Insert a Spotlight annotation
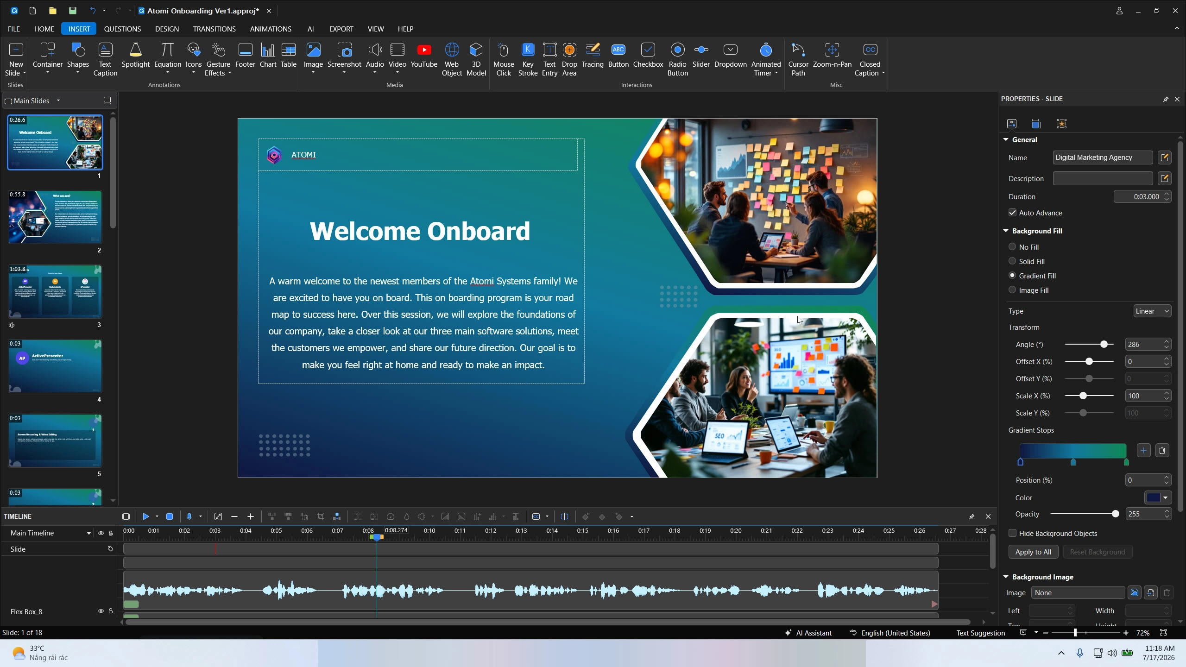The width and height of the screenshot is (1186, 667). click(x=135, y=56)
